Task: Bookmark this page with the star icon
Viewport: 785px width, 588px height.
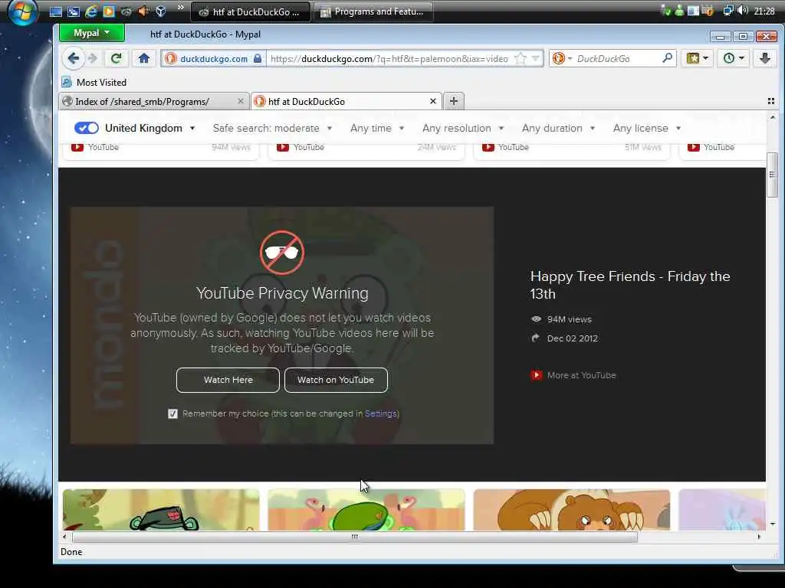Action: 521,58
